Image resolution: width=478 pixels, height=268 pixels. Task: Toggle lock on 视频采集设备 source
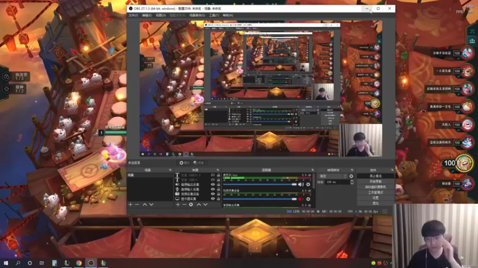(218, 194)
